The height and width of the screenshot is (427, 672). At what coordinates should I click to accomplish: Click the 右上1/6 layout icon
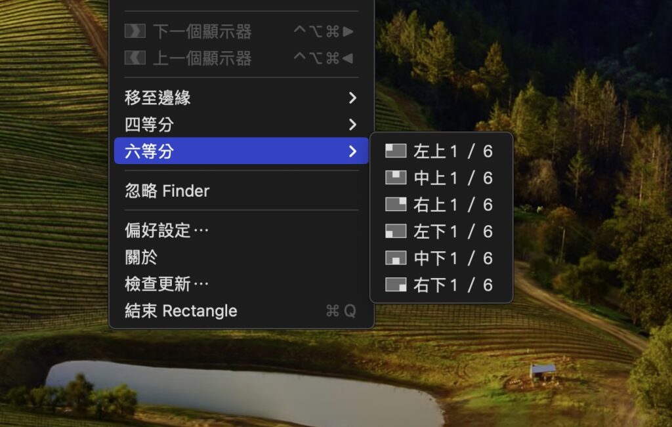396,204
